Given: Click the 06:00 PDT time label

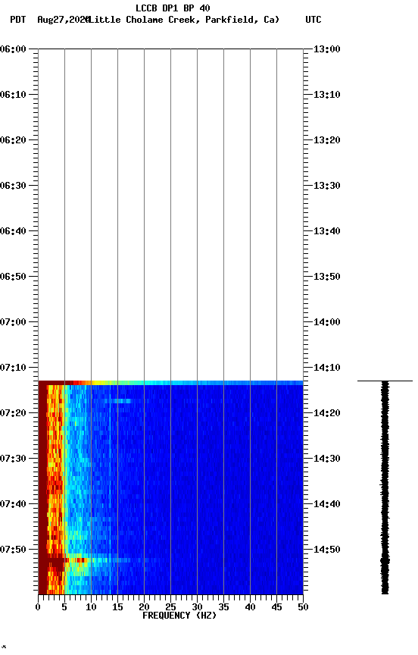Looking at the screenshot, I should [13, 49].
